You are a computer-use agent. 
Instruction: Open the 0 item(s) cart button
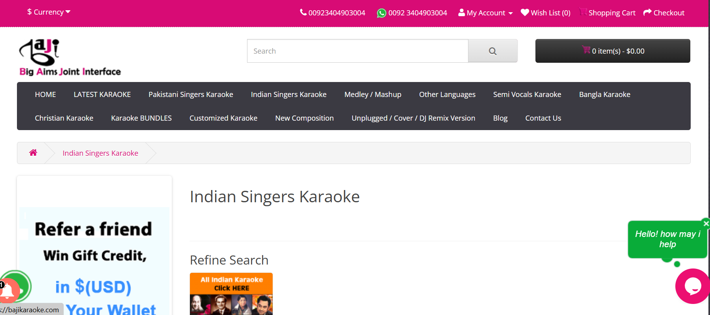[613, 51]
